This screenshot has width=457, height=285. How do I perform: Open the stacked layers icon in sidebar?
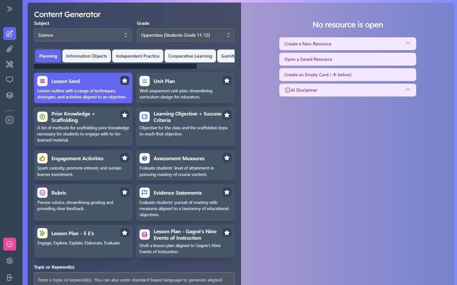pyautogui.click(x=10, y=95)
